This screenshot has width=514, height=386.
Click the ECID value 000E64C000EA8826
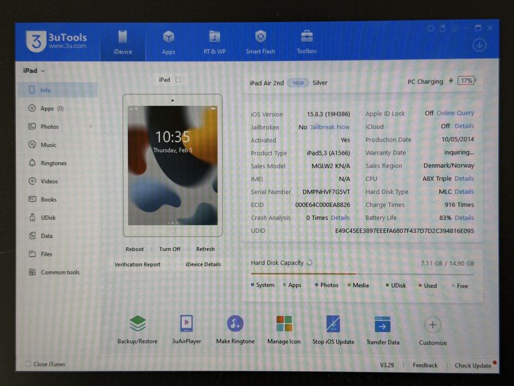pos(323,205)
